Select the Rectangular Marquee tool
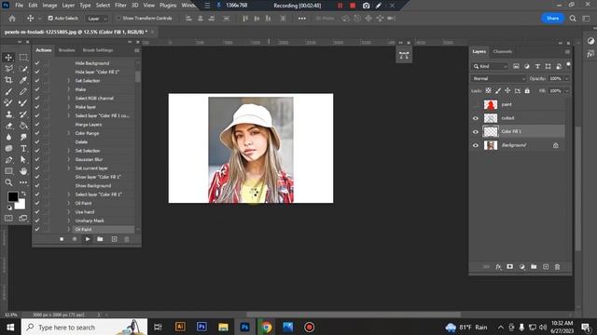597x335 pixels. [x=23, y=58]
